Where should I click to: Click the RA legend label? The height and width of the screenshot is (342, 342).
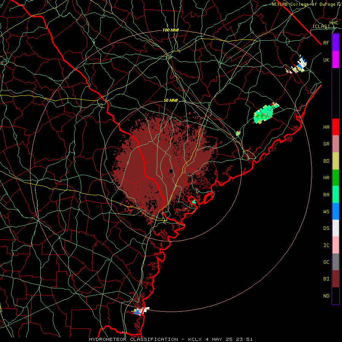[x=326, y=195]
